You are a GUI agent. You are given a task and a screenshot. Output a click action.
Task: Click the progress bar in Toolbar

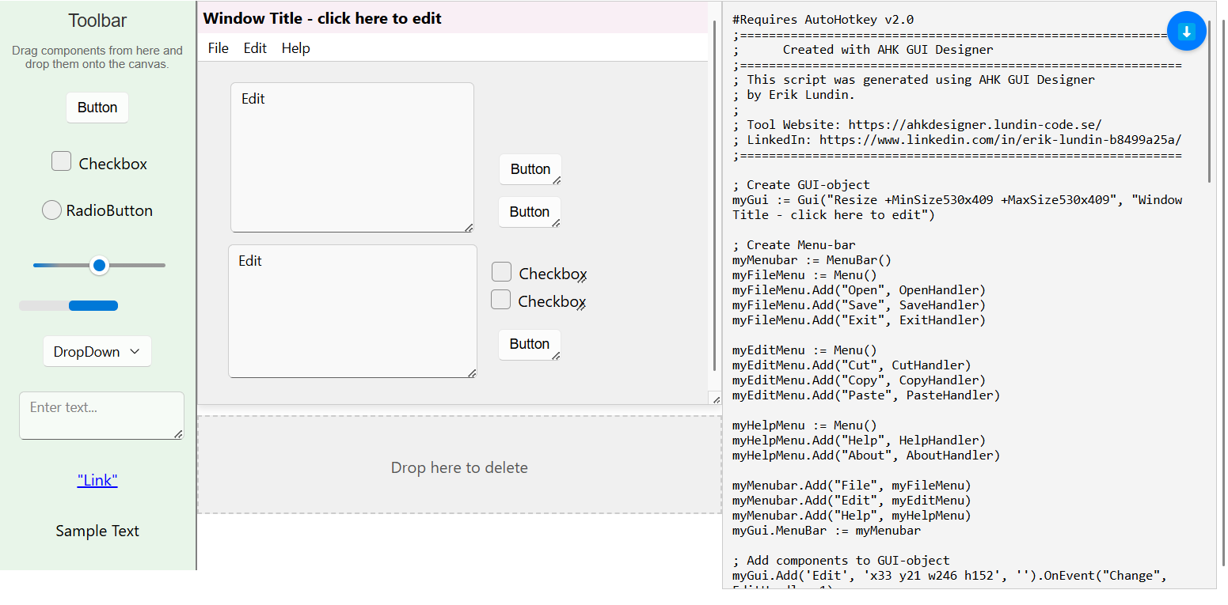[x=69, y=306]
